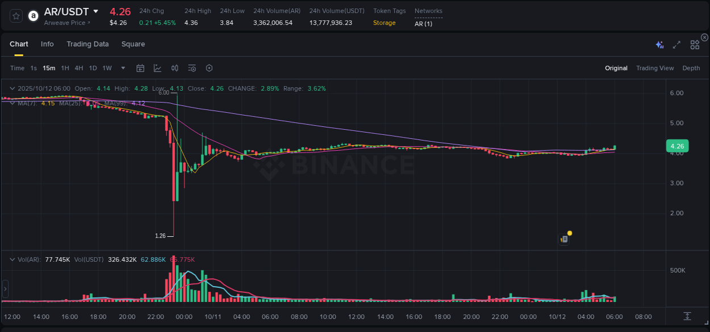Launch the AI assistant sparkle icon
The width and height of the screenshot is (710, 332).
pos(659,45)
